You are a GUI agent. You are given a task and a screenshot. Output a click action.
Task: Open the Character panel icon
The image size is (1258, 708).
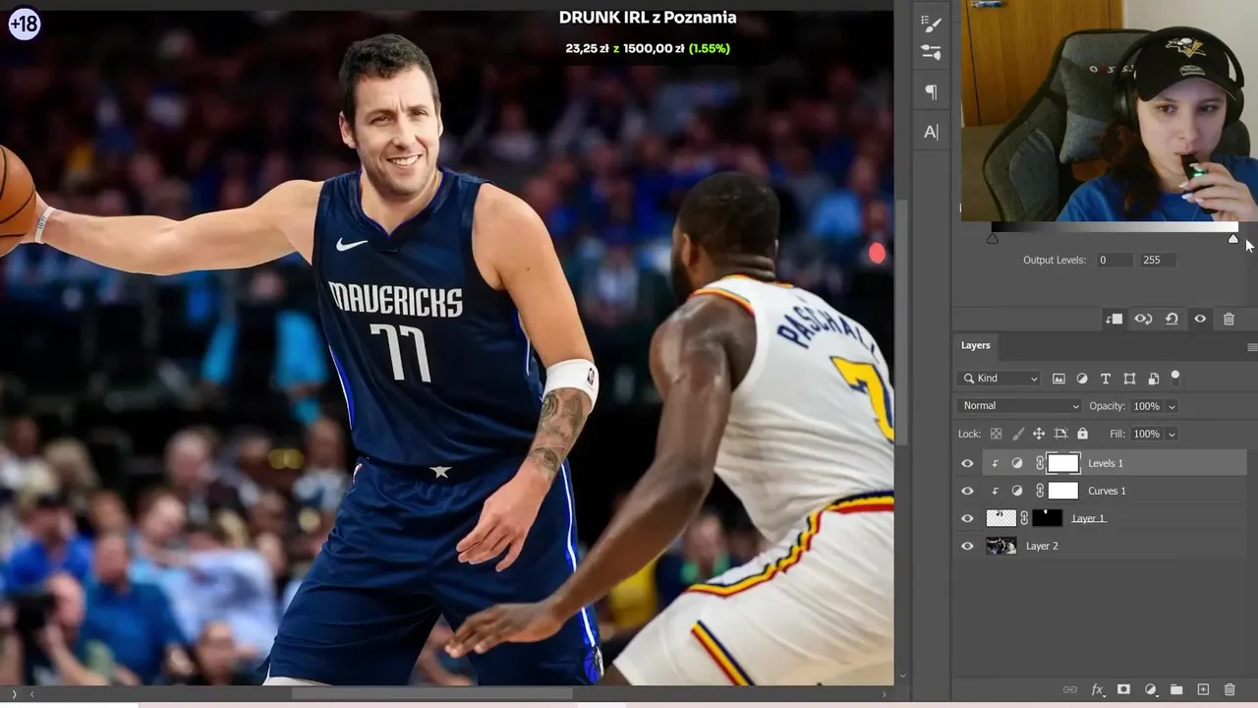click(x=931, y=132)
